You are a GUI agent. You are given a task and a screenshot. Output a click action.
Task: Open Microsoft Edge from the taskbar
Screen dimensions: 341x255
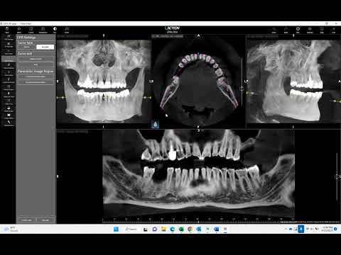[x=172, y=229]
